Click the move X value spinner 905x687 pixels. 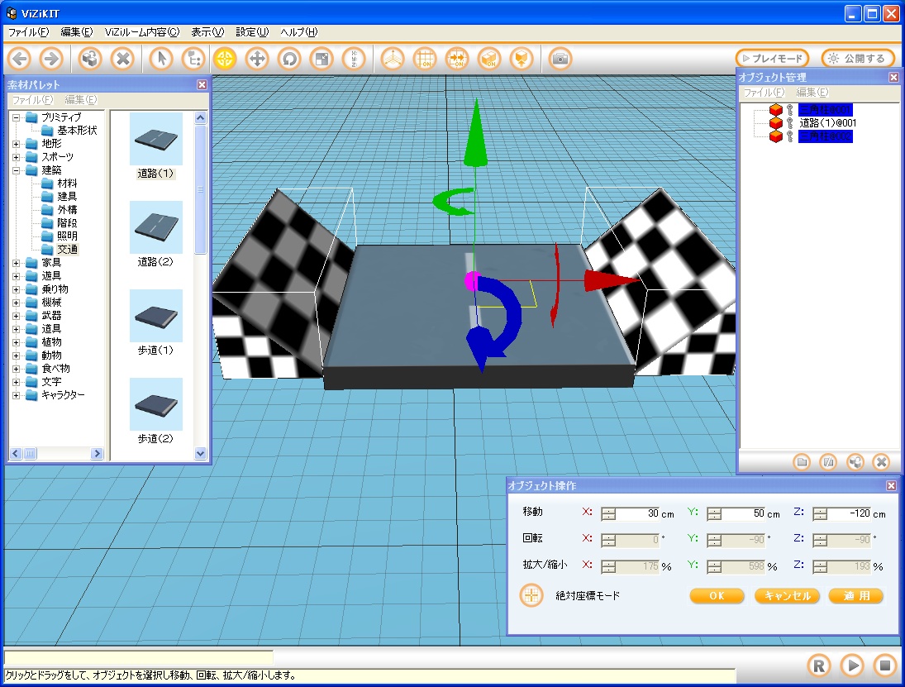point(608,513)
